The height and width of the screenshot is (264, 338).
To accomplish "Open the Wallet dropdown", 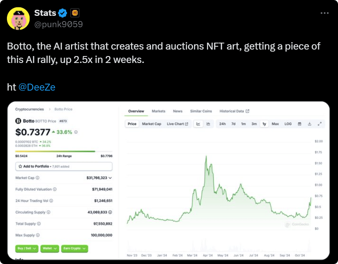I will 50,248.
